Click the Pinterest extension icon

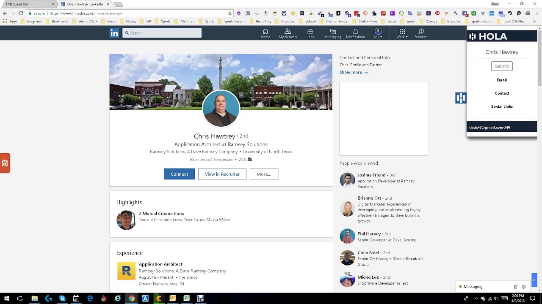[437, 13]
